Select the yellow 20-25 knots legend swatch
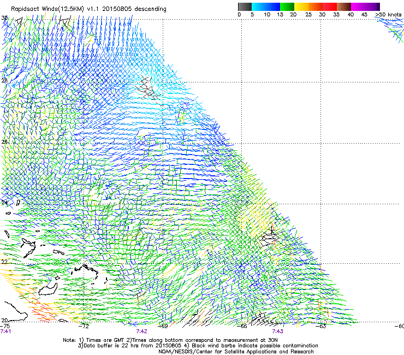404x355 pixels. (x=301, y=7)
